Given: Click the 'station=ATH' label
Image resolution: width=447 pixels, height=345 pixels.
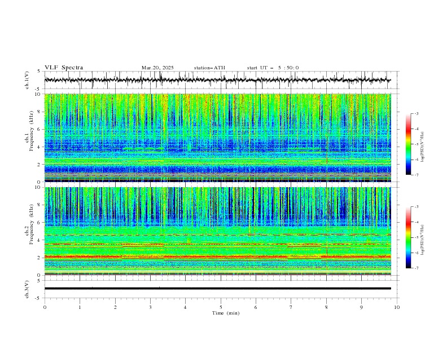Looking at the screenshot, I should [209, 68].
